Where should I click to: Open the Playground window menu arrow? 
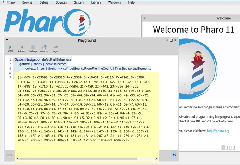coord(7,40)
